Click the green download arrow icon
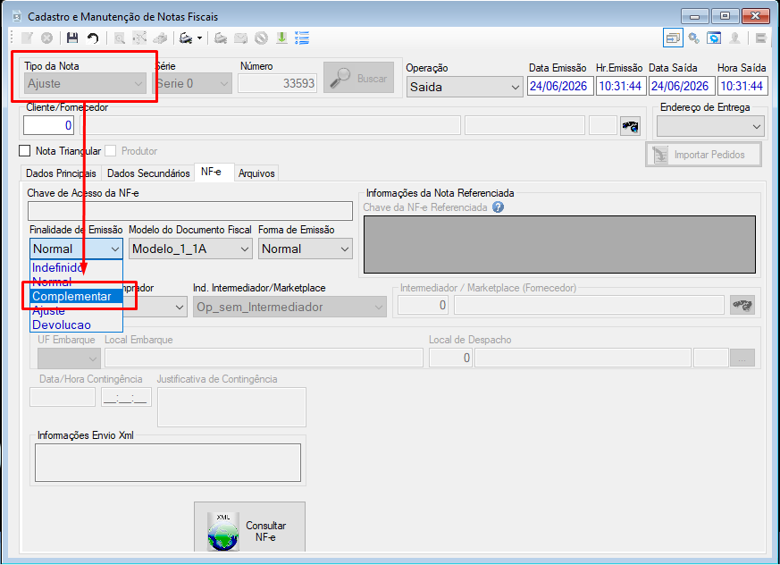This screenshot has width=780, height=565. (x=281, y=38)
